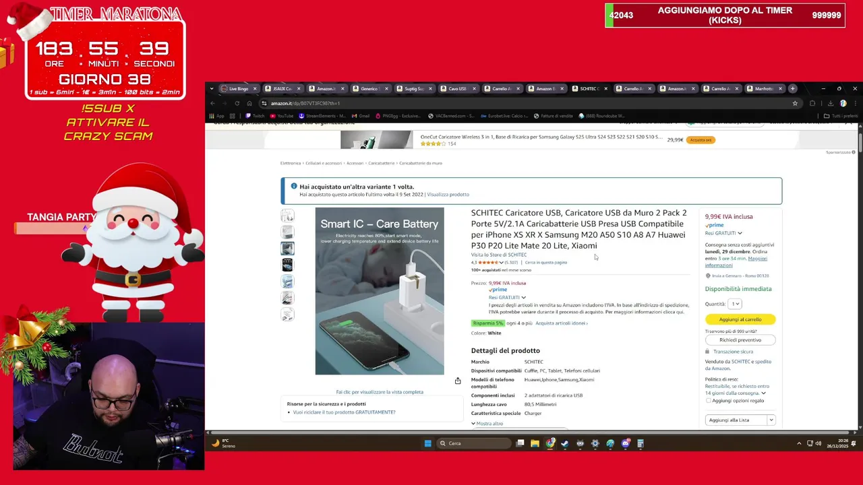Open the browser downloads icon

pyautogui.click(x=831, y=103)
